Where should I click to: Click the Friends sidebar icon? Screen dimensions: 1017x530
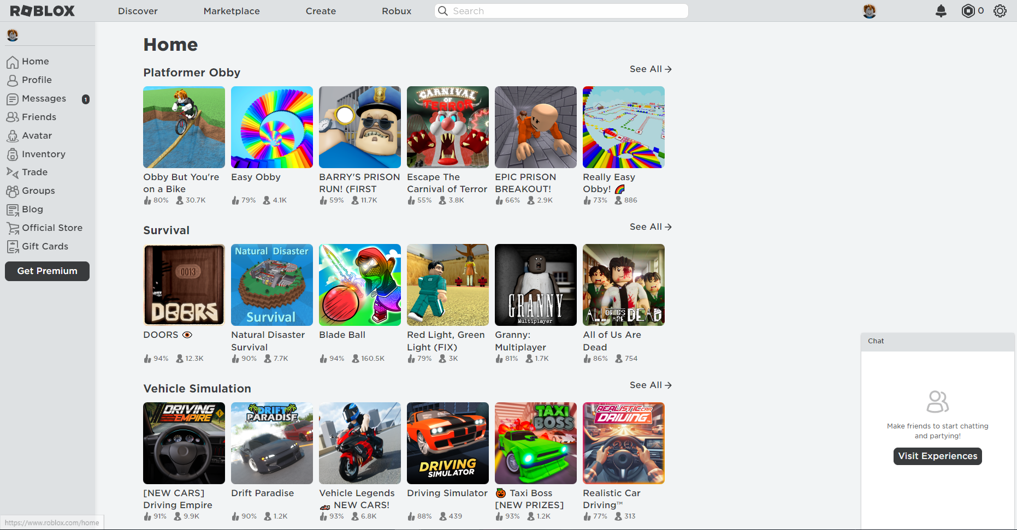(13, 117)
